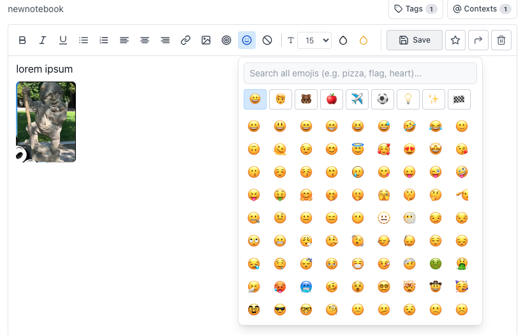The image size is (523, 335).
Task: Click the newnotebook title
Action: click(36, 9)
